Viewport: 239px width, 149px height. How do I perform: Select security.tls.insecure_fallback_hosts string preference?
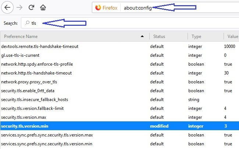pyautogui.click(x=119, y=100)
